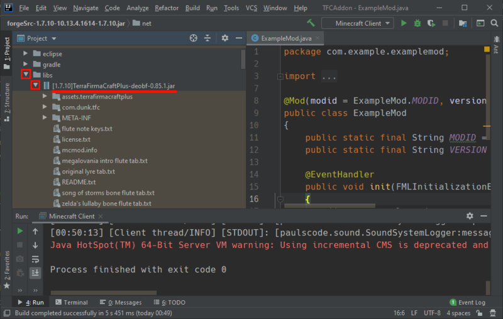Hide the Run tool window
503x319 pixels.
484,216
